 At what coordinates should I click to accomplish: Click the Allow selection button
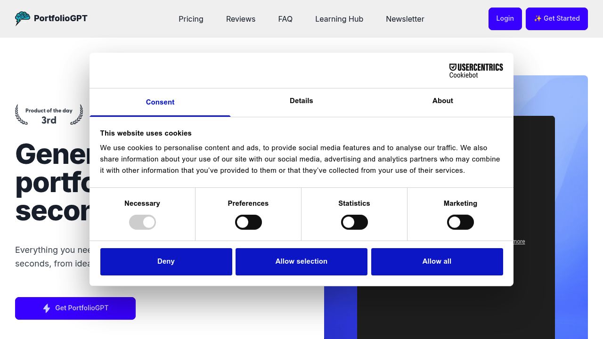[301, 261]
